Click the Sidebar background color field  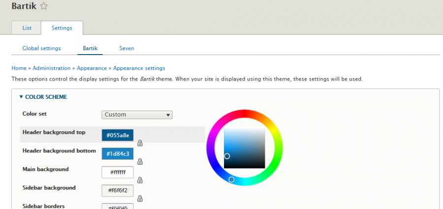pyautogui.click(x=118, y=191)
